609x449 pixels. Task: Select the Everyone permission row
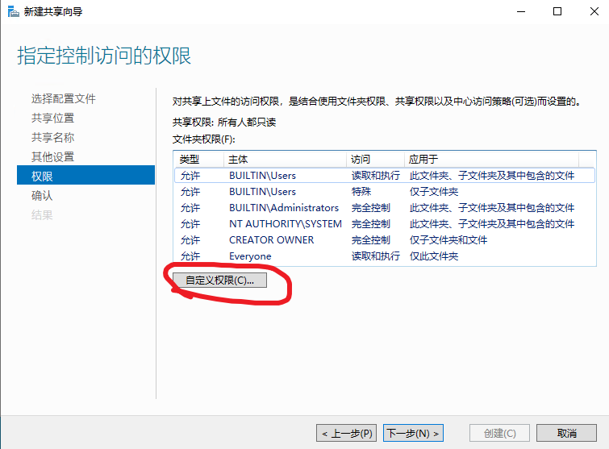tap(383, 256)
